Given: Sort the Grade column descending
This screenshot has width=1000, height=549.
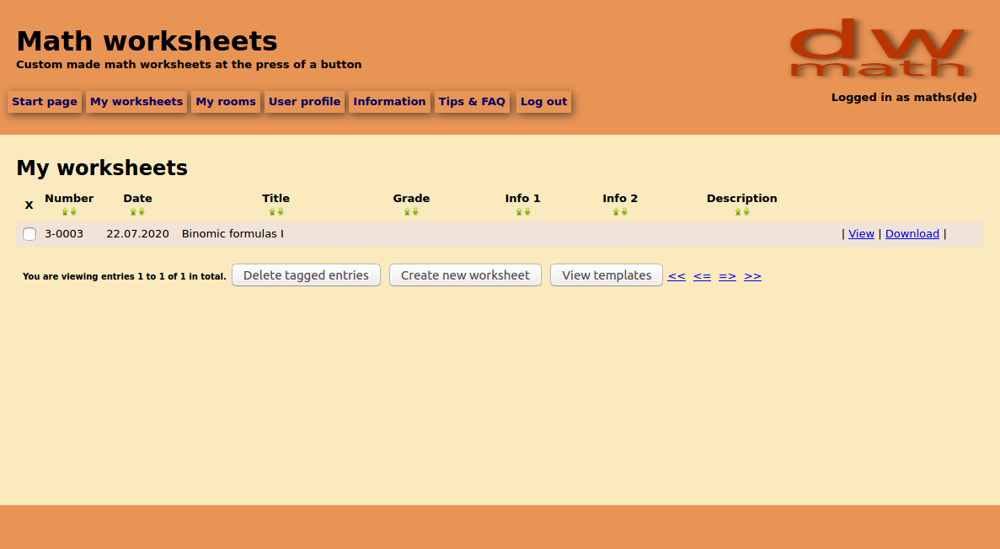Looking at the screenshot, I should pyautogui.click(x=414, y=211).
